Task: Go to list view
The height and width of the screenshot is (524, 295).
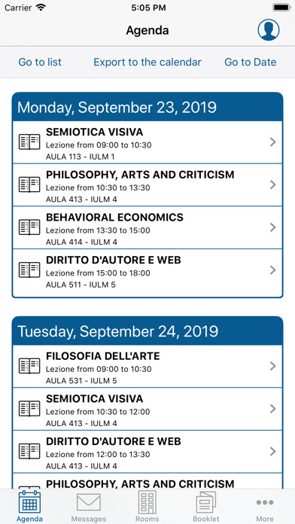Action: tap(40, 62)
